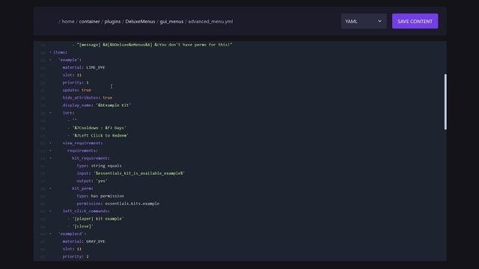Click the SAVE CONTENT button
Screen dimensions: 479x269
(415, 21)
